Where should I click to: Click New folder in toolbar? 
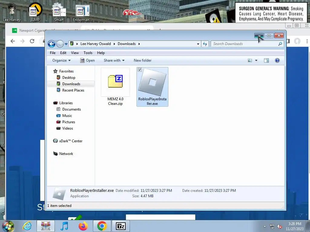point(143,60)
